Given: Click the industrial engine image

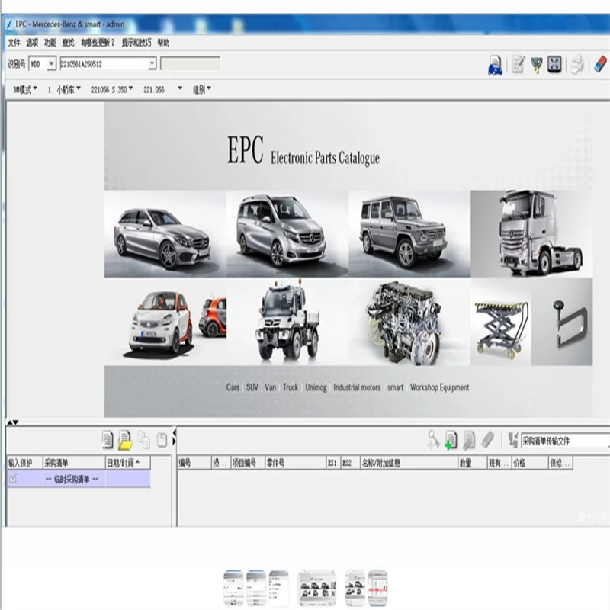Looking at the screenshot, I should pyautogui.click(x=409, y=322).
